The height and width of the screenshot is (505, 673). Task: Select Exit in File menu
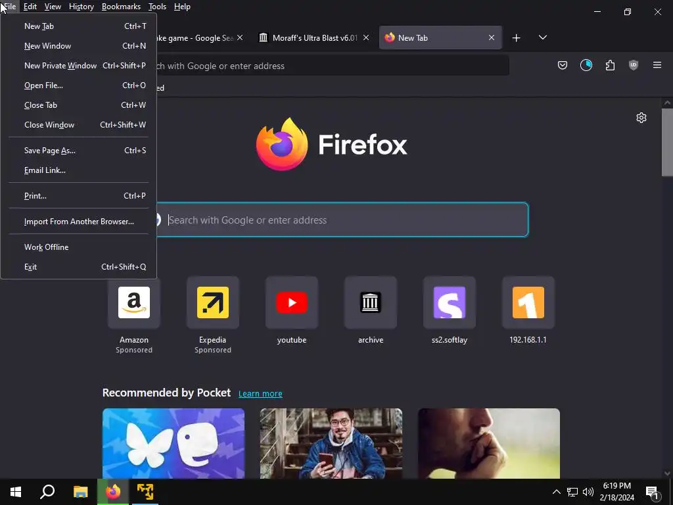point(79,267)
